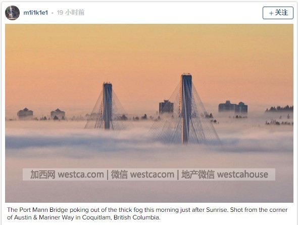Follow the user with the 关注 button
This screenshot has width=298, height=225.
[x=278, y=13]
